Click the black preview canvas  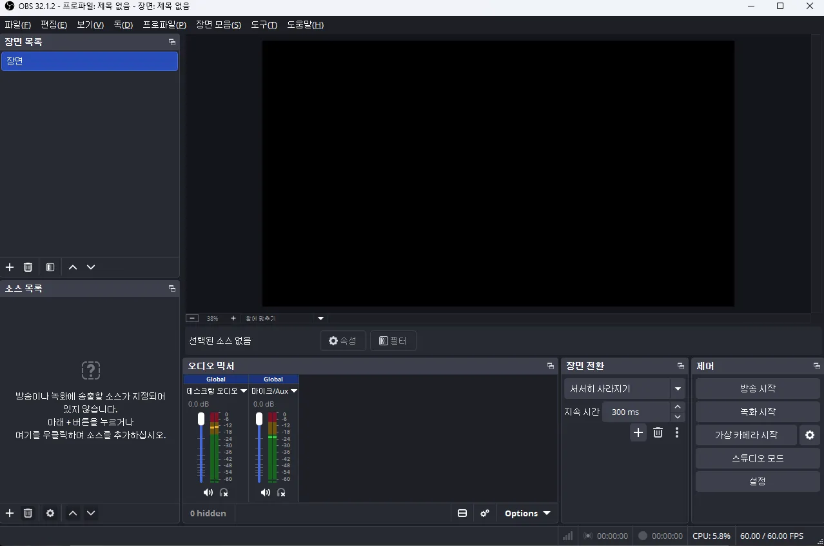tap(498, 174)
